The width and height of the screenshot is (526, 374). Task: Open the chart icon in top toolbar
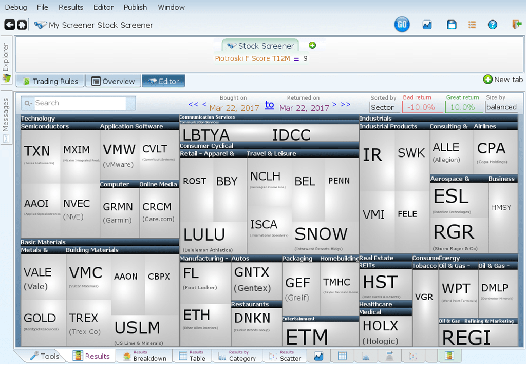[427, 25]
